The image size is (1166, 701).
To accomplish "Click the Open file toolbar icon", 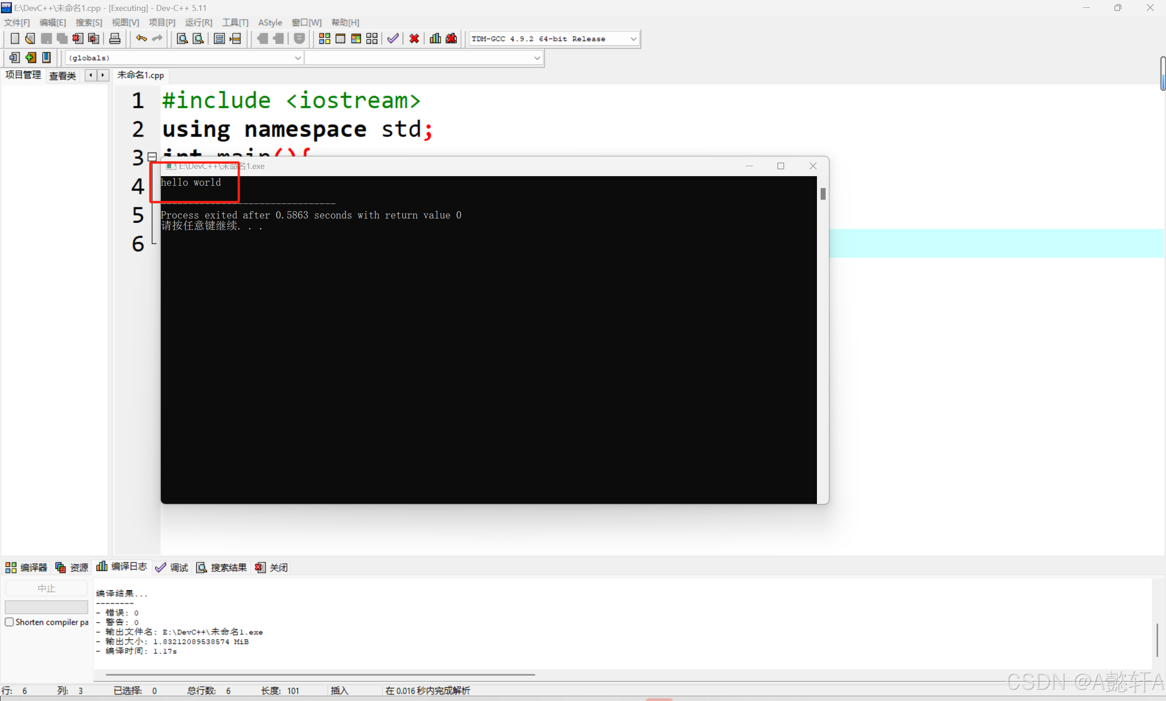I will coord(30,39).
